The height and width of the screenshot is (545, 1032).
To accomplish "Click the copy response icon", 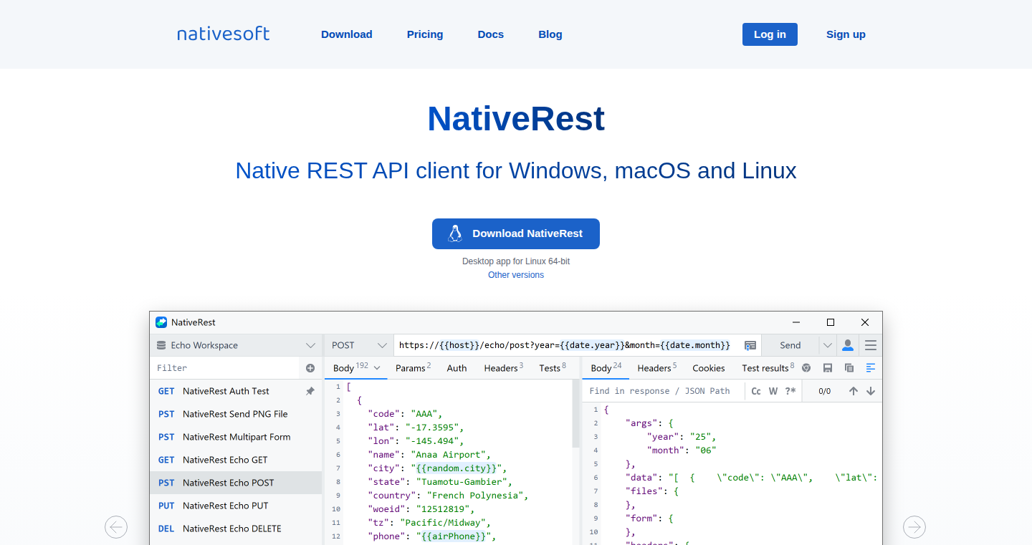I will pos(849,368).
